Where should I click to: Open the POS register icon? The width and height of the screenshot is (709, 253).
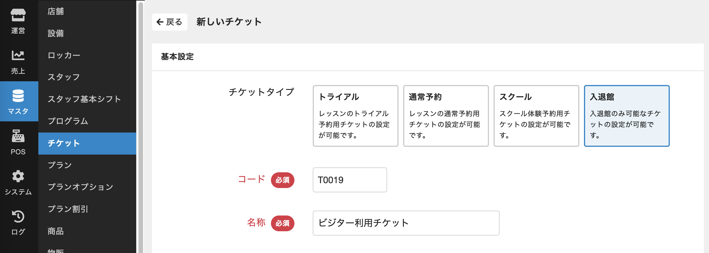tap(18, 142)
